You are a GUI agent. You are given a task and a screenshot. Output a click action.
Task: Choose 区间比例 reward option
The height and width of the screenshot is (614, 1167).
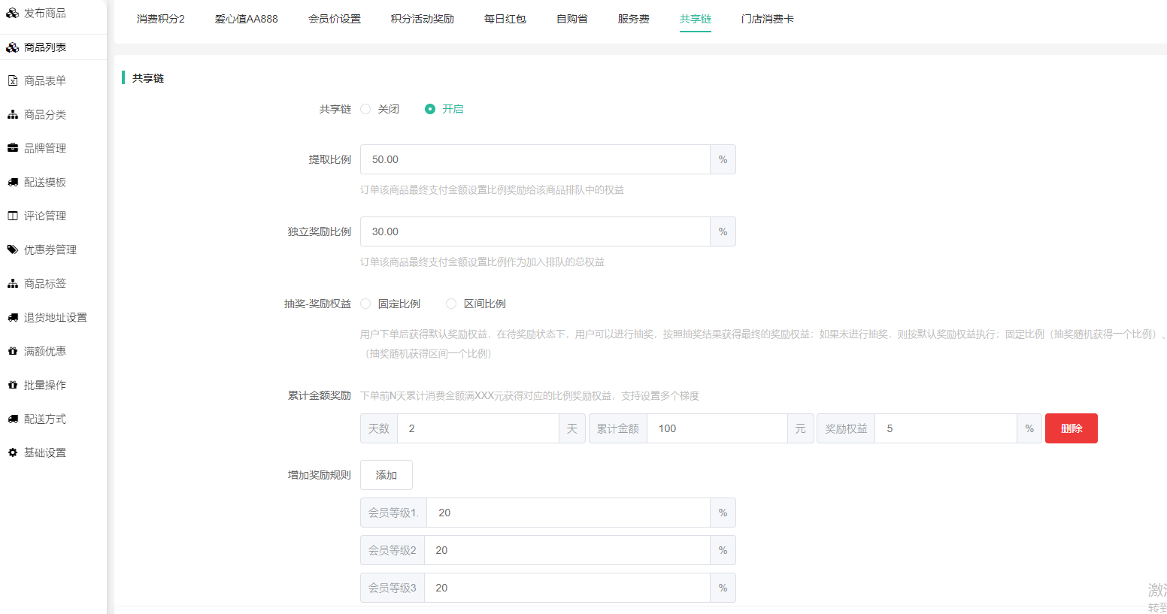(x=451, y=304)
